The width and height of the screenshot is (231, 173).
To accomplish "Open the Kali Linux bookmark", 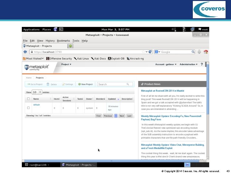I will [81, 59].
